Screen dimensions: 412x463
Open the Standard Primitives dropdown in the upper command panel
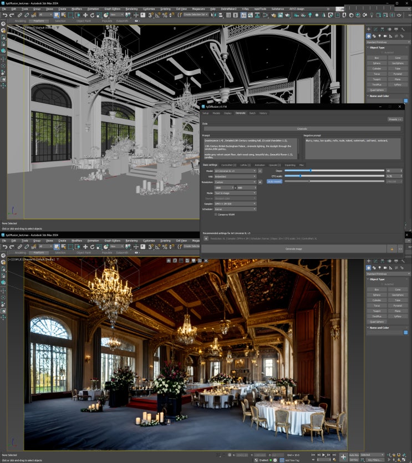[388, 42]
